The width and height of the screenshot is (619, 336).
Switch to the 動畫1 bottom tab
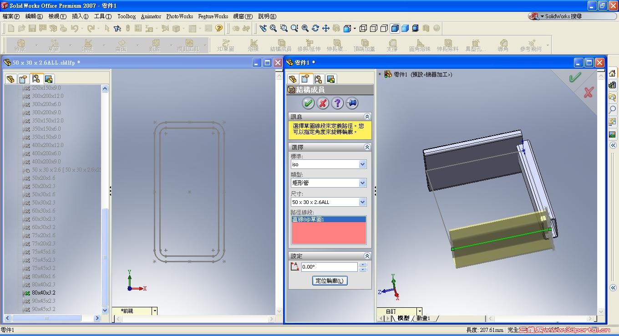[x=423, y=319]
